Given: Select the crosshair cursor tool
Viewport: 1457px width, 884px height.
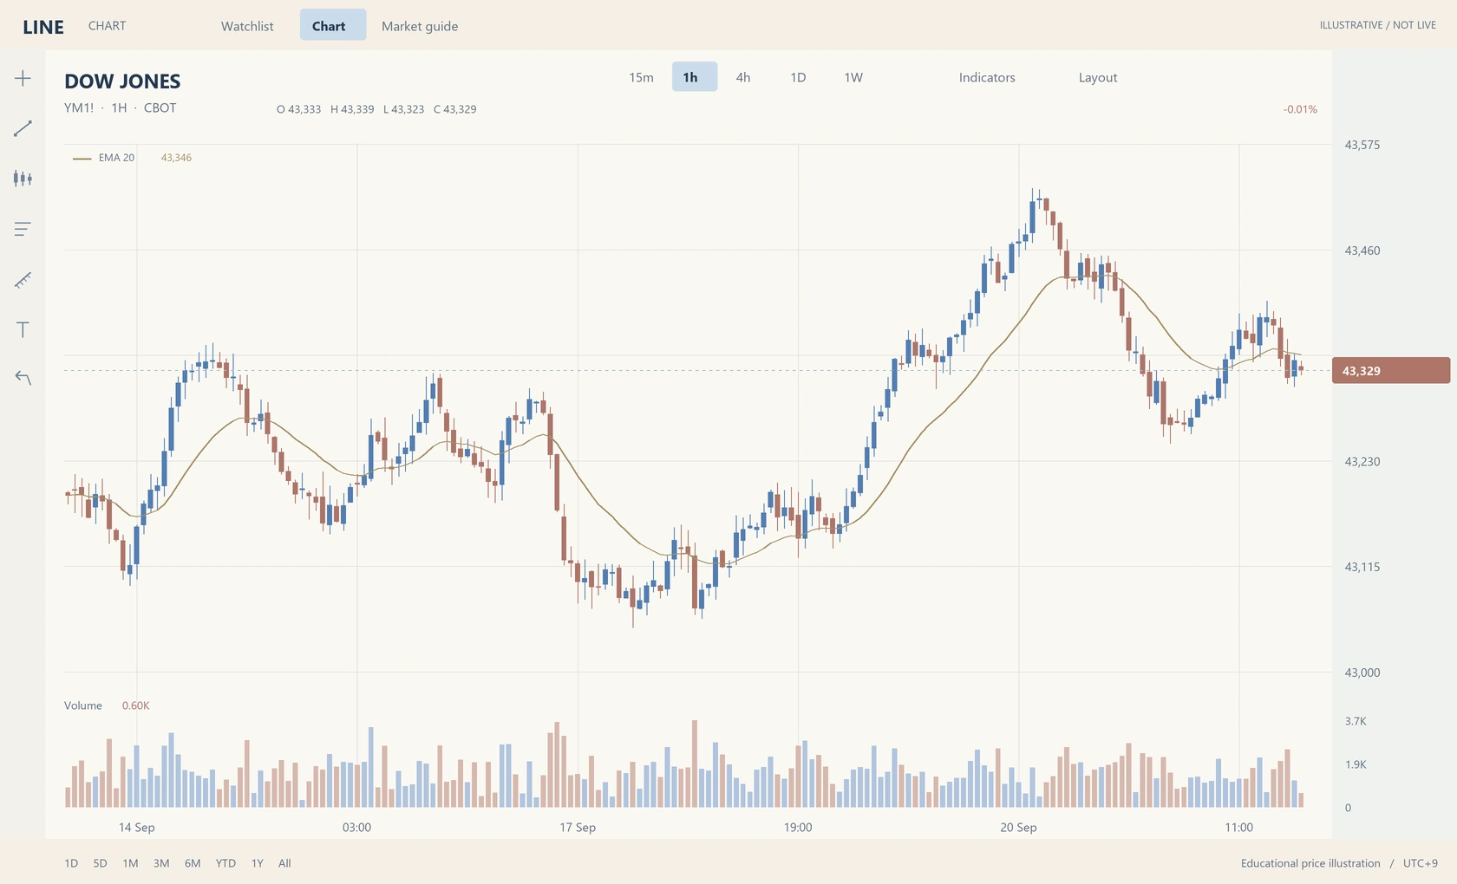Looking at the screenshot, I should click(x=23, y=78).
